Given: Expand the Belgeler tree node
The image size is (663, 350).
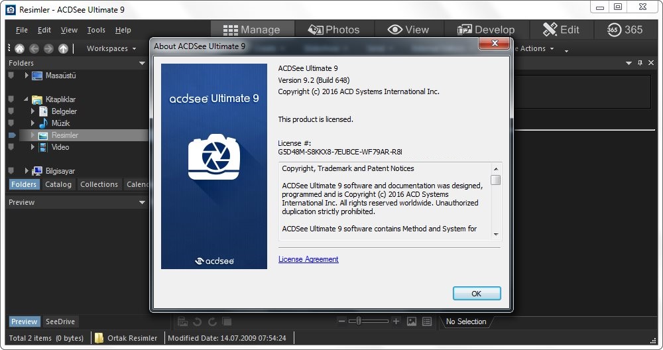Looking at the screenshot, I should coord(32,111).
